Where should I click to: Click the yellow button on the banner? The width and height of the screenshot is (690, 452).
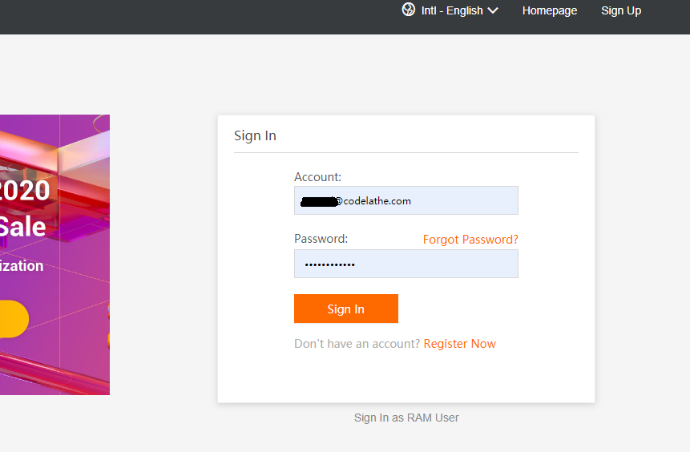click(x=11, y=319)
